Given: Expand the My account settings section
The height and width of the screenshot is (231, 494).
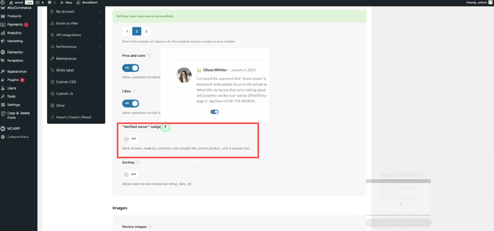Looking at the screenshot, I should click(x=76, y=12).
